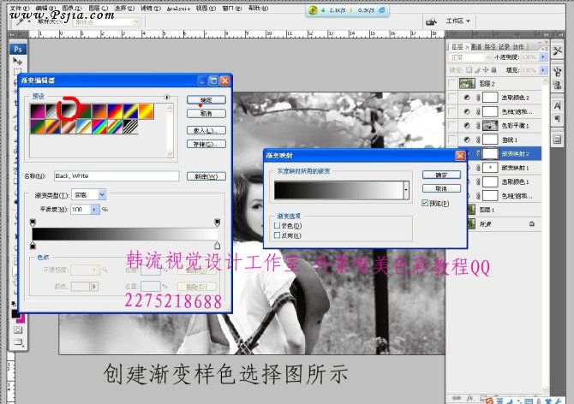
Task: Click the Eyedropper tool icon in options bar
Action: (21, 21)
